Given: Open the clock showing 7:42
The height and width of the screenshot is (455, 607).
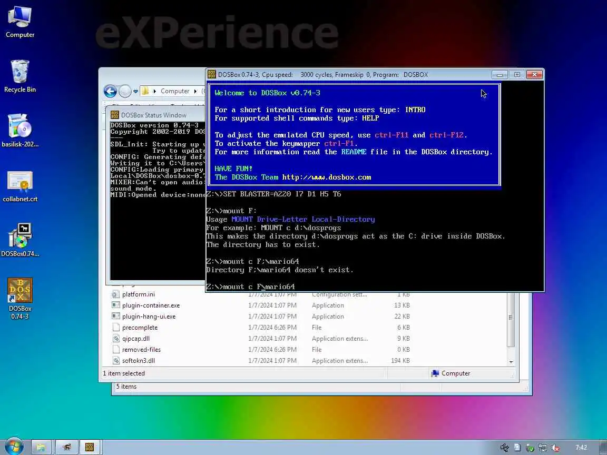Looking at the screenshot, I should pyautogui.click(x=581, y=448).
